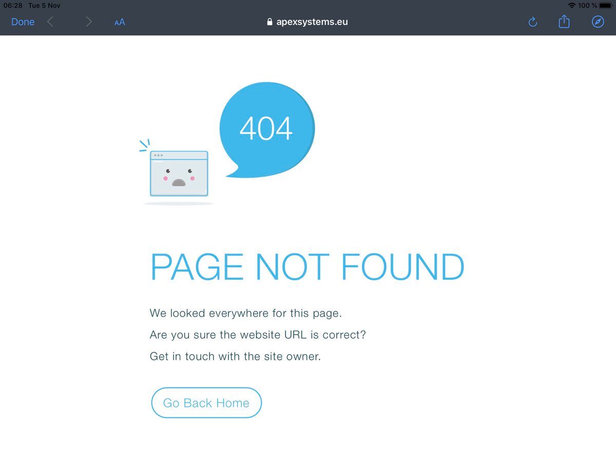Screen dimensions: 616x462
Task: Click the "Are you sure the website URL" line
Action: click(x=258, y=335)
